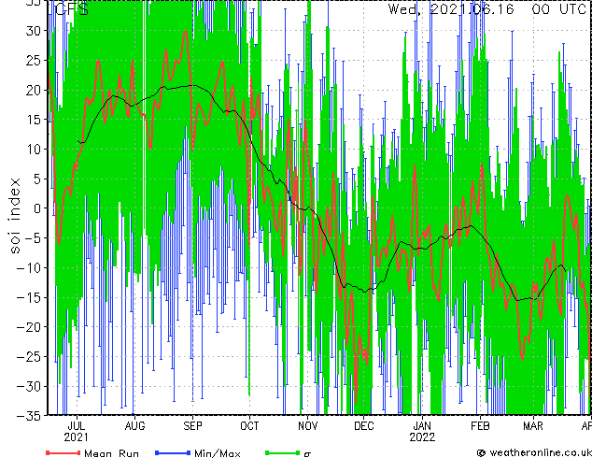
Task: Click the y-axis value -10
Action: tap(29, 267)
